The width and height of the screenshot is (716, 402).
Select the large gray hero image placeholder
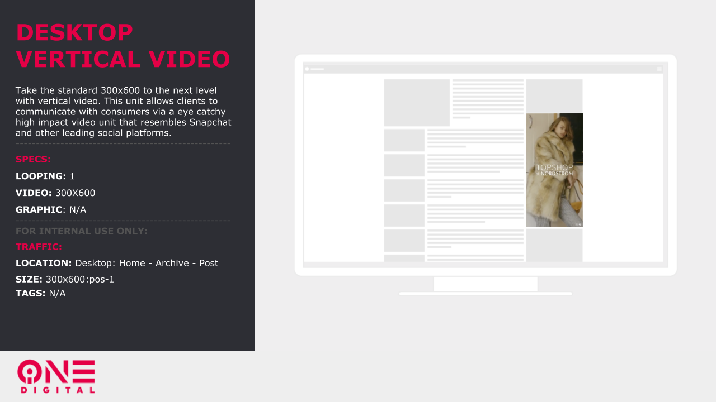(x=417, y=103)
